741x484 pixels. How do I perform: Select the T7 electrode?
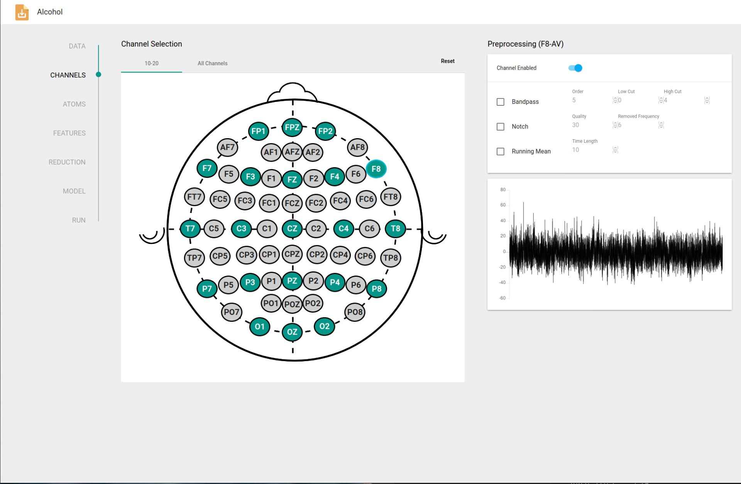point(190,228)
